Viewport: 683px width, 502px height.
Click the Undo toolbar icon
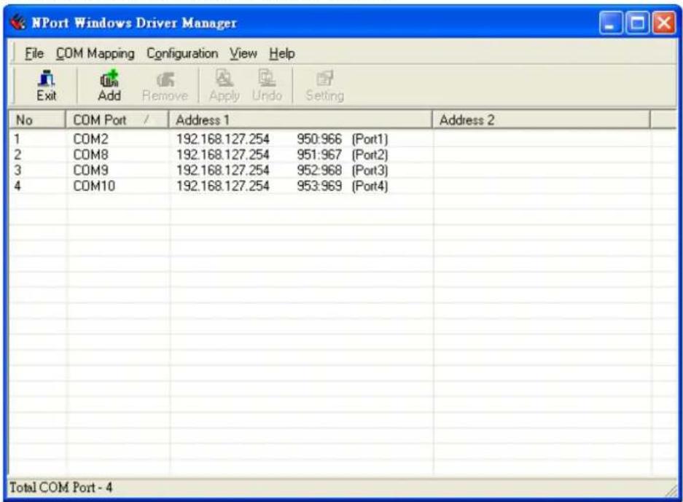click(x=267, y=86)
